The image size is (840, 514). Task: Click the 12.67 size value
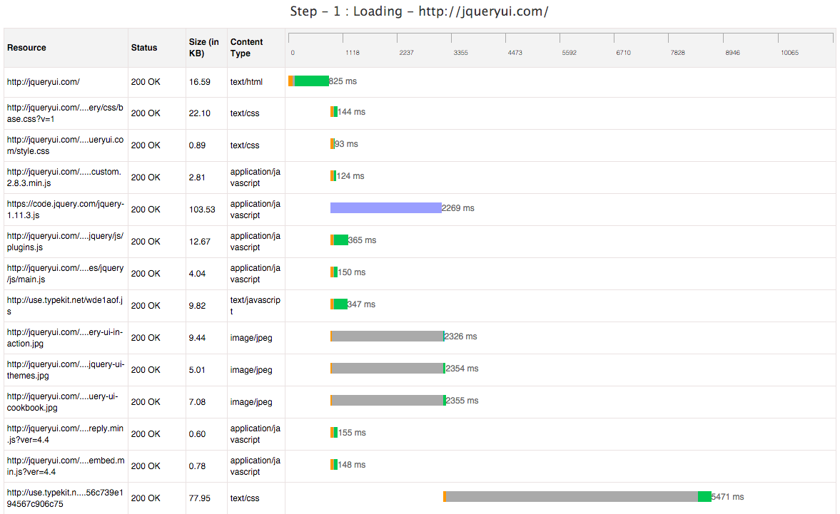coord(199,242)
